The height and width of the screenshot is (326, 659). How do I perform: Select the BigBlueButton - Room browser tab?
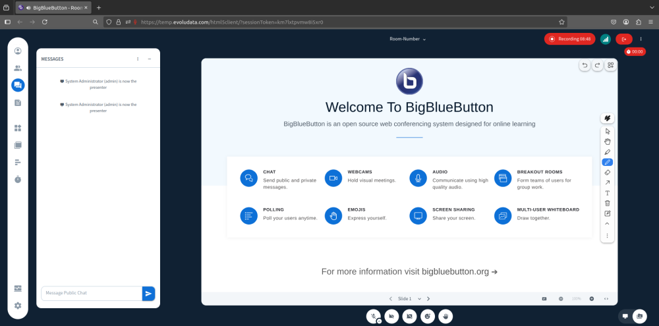pos(53,7)
